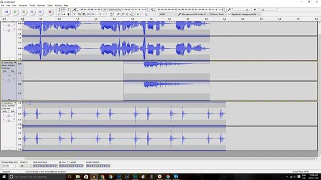The image size is (321, 180).
Task: Click the Pause transport button
Action: 7,12
